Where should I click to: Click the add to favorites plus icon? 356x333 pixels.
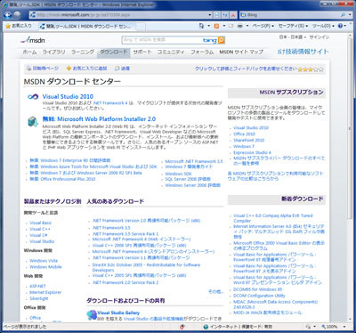pos(69,69)
